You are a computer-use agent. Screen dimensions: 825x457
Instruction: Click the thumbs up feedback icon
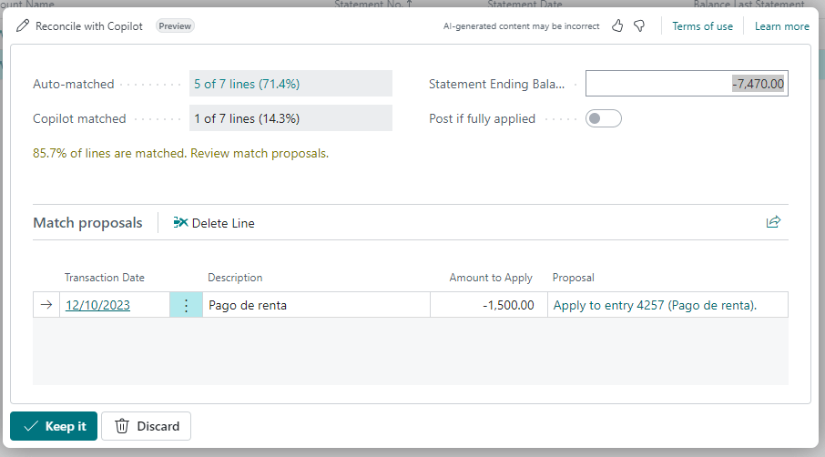tap(617, 26)
